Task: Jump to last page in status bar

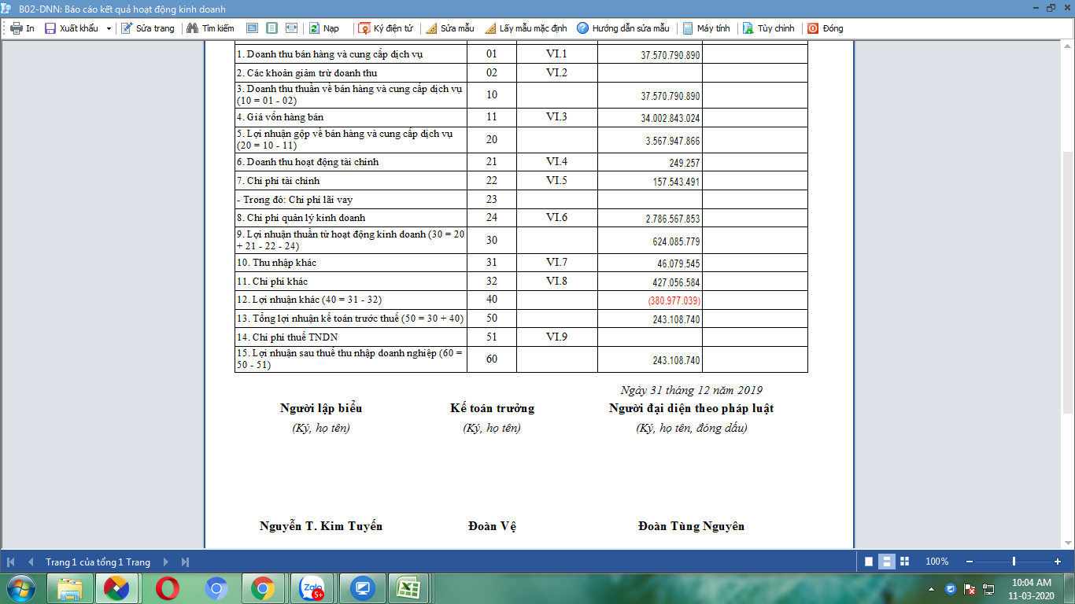Action: pyautogui.click(x=186, y=562)
